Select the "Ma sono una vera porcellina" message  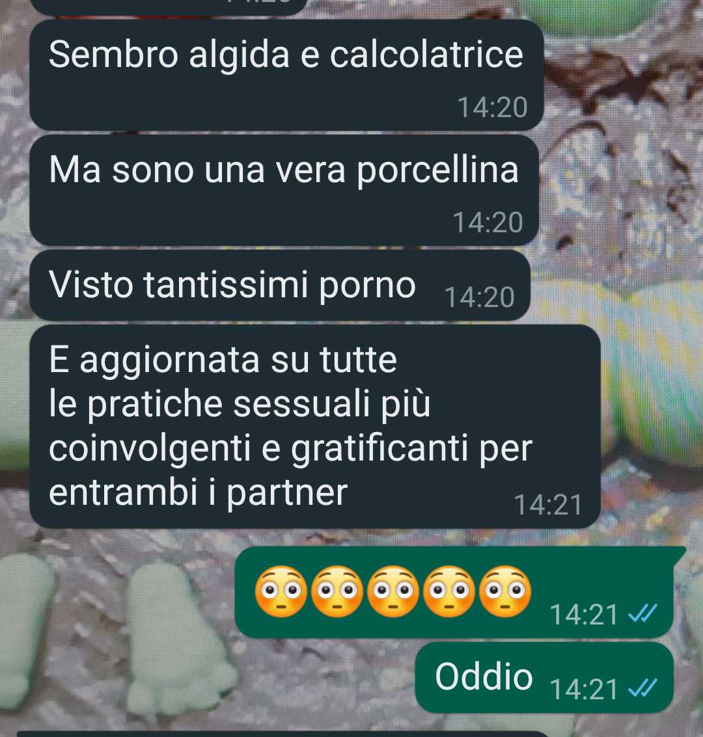click(284, 191)
